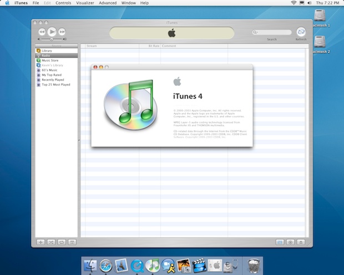Screen dimensions: 344x275
Task: Open Music Store in the Source list
Action: click(57, 60)
